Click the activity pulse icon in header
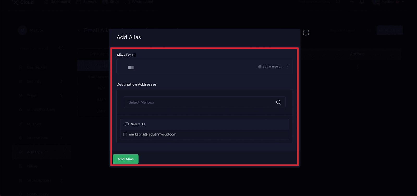This screenshot has height=196, width=417. pyautogui.click(x=352, y=2)
